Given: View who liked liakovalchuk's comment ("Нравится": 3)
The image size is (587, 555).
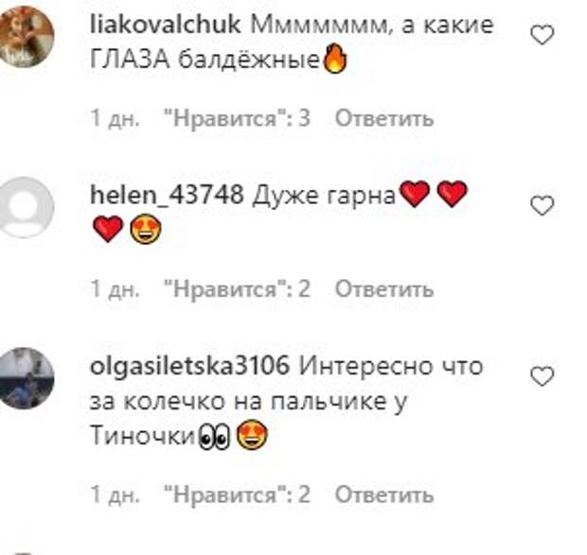Looking at the screenshot, I should 238,118.
